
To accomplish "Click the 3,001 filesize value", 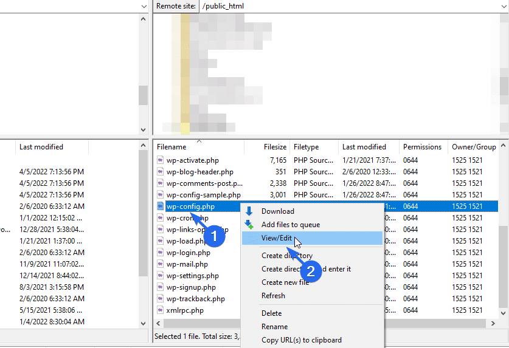I will [278, 194].
